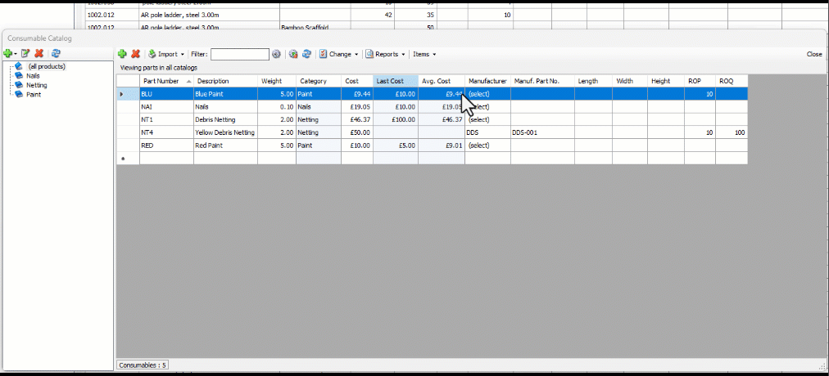
Task: Click the red delete category icon in left panel
Action: point(39,53)
